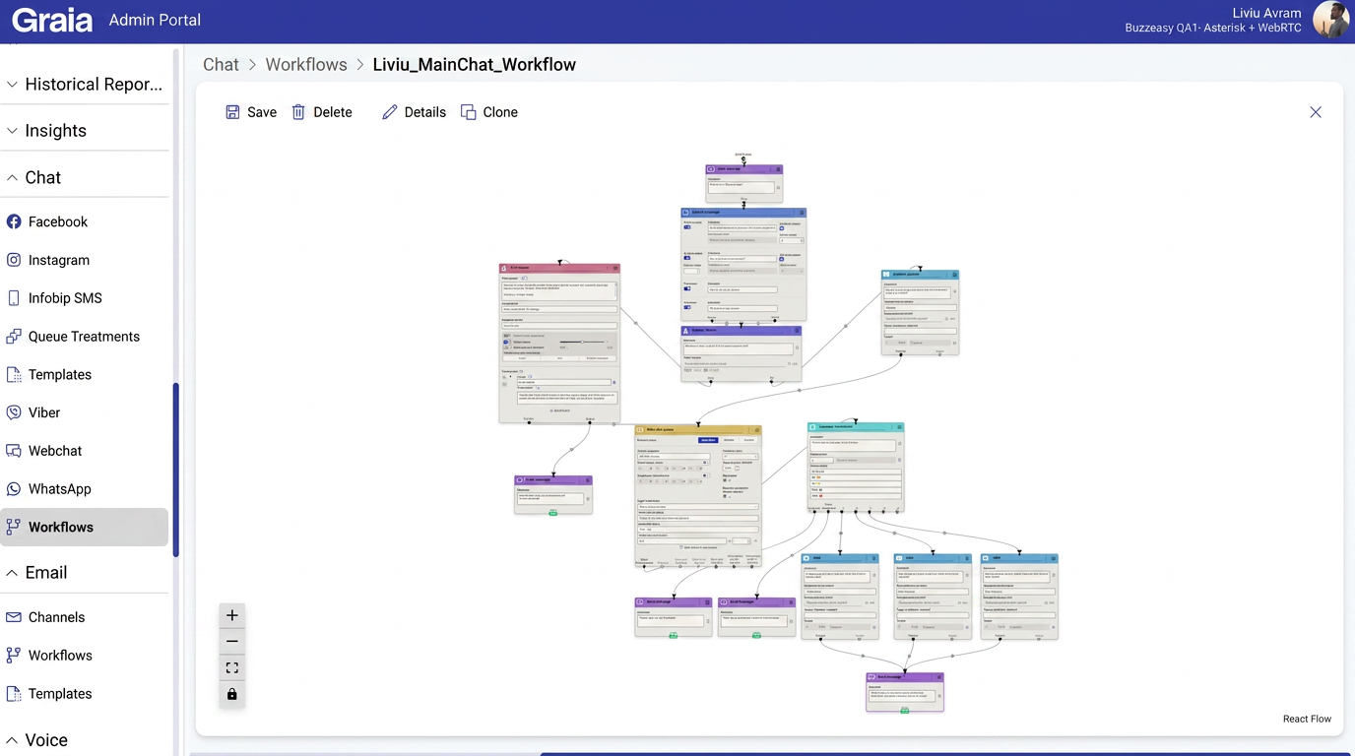This screenshot has width=1355, height=756.
Task: Go to Queue Treatments
Action: (85, 337)
